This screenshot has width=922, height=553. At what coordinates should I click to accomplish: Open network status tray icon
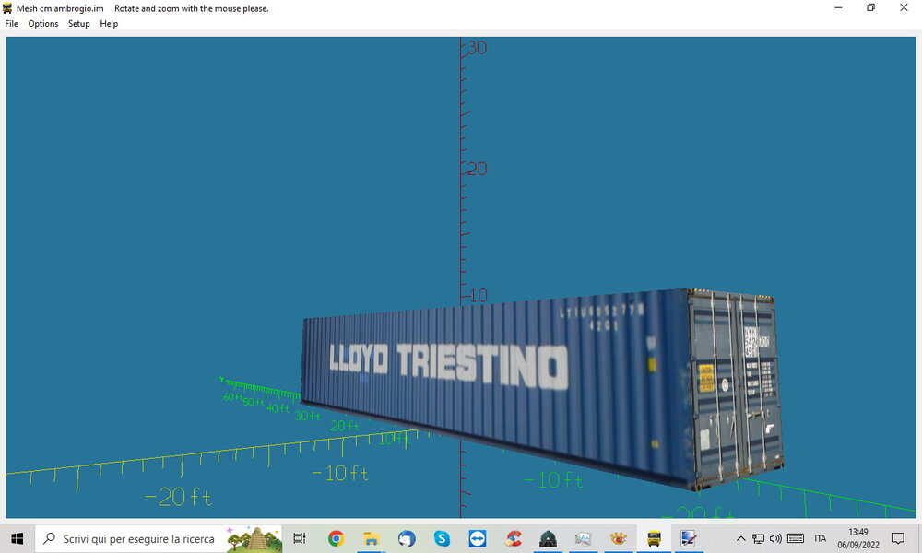click(x=759, y=538)
